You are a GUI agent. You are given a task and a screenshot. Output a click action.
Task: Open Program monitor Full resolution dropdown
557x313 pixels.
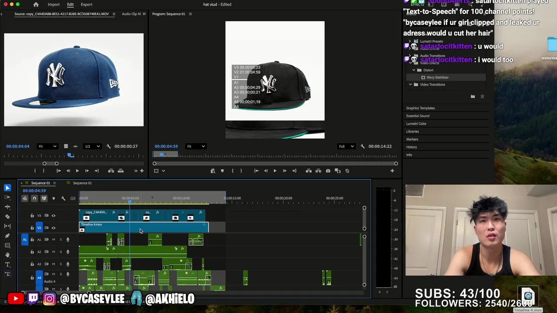346,147
